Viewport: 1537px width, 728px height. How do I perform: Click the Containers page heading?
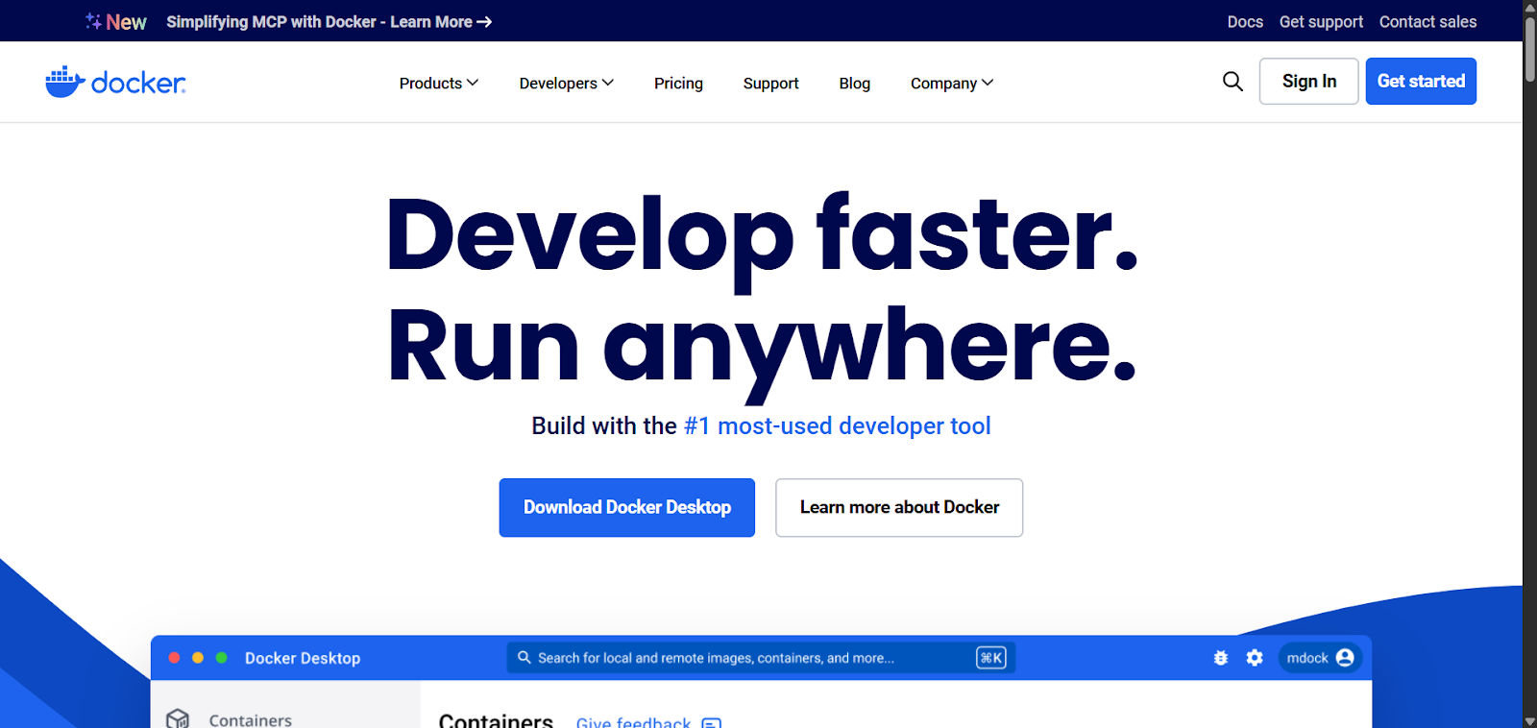(x=496, y=720)
